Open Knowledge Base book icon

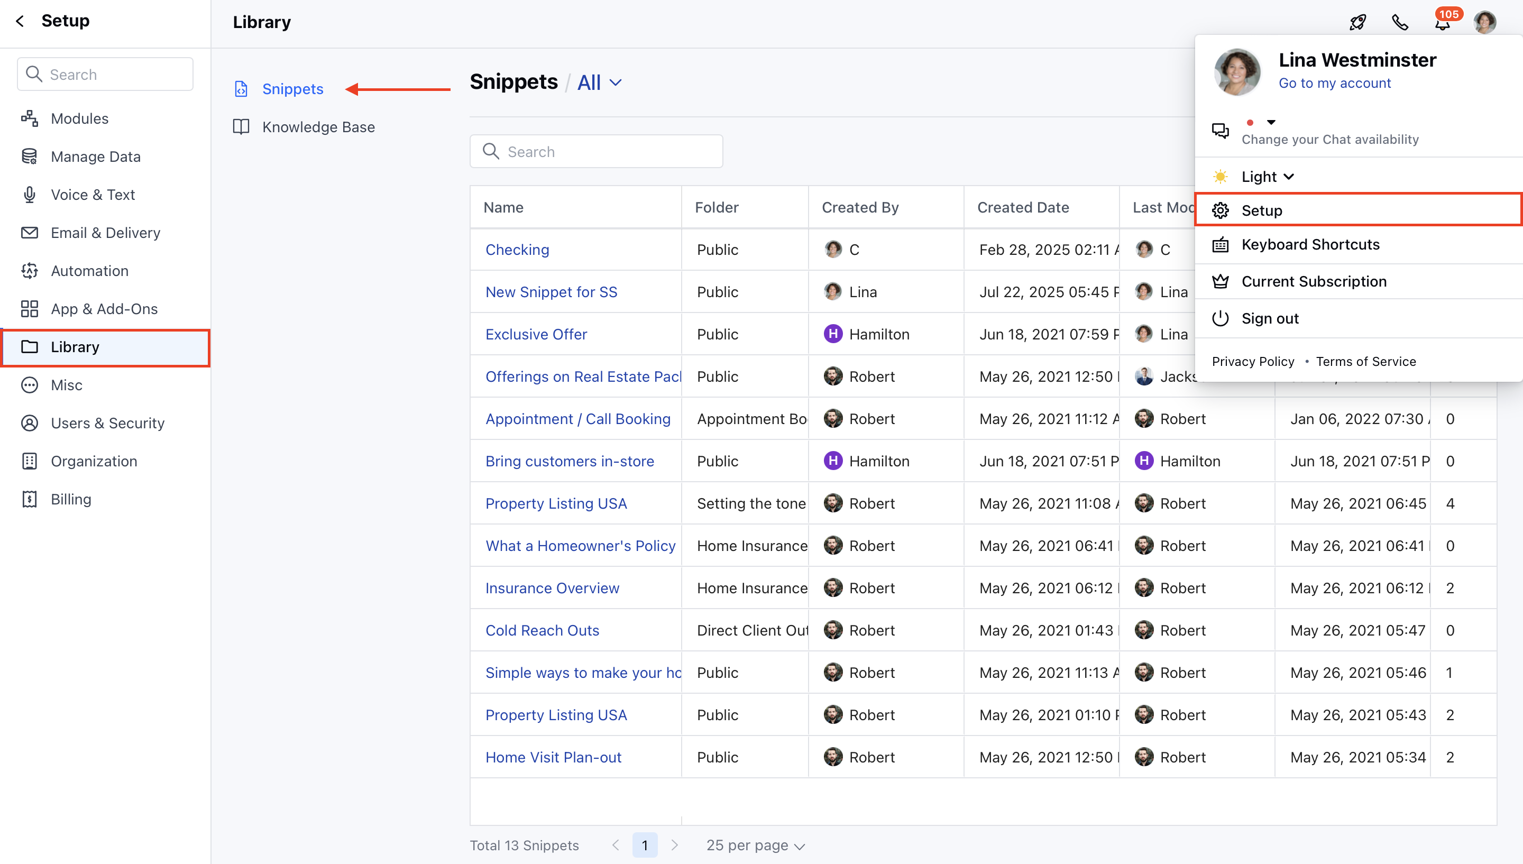click(x=241, y=127)
